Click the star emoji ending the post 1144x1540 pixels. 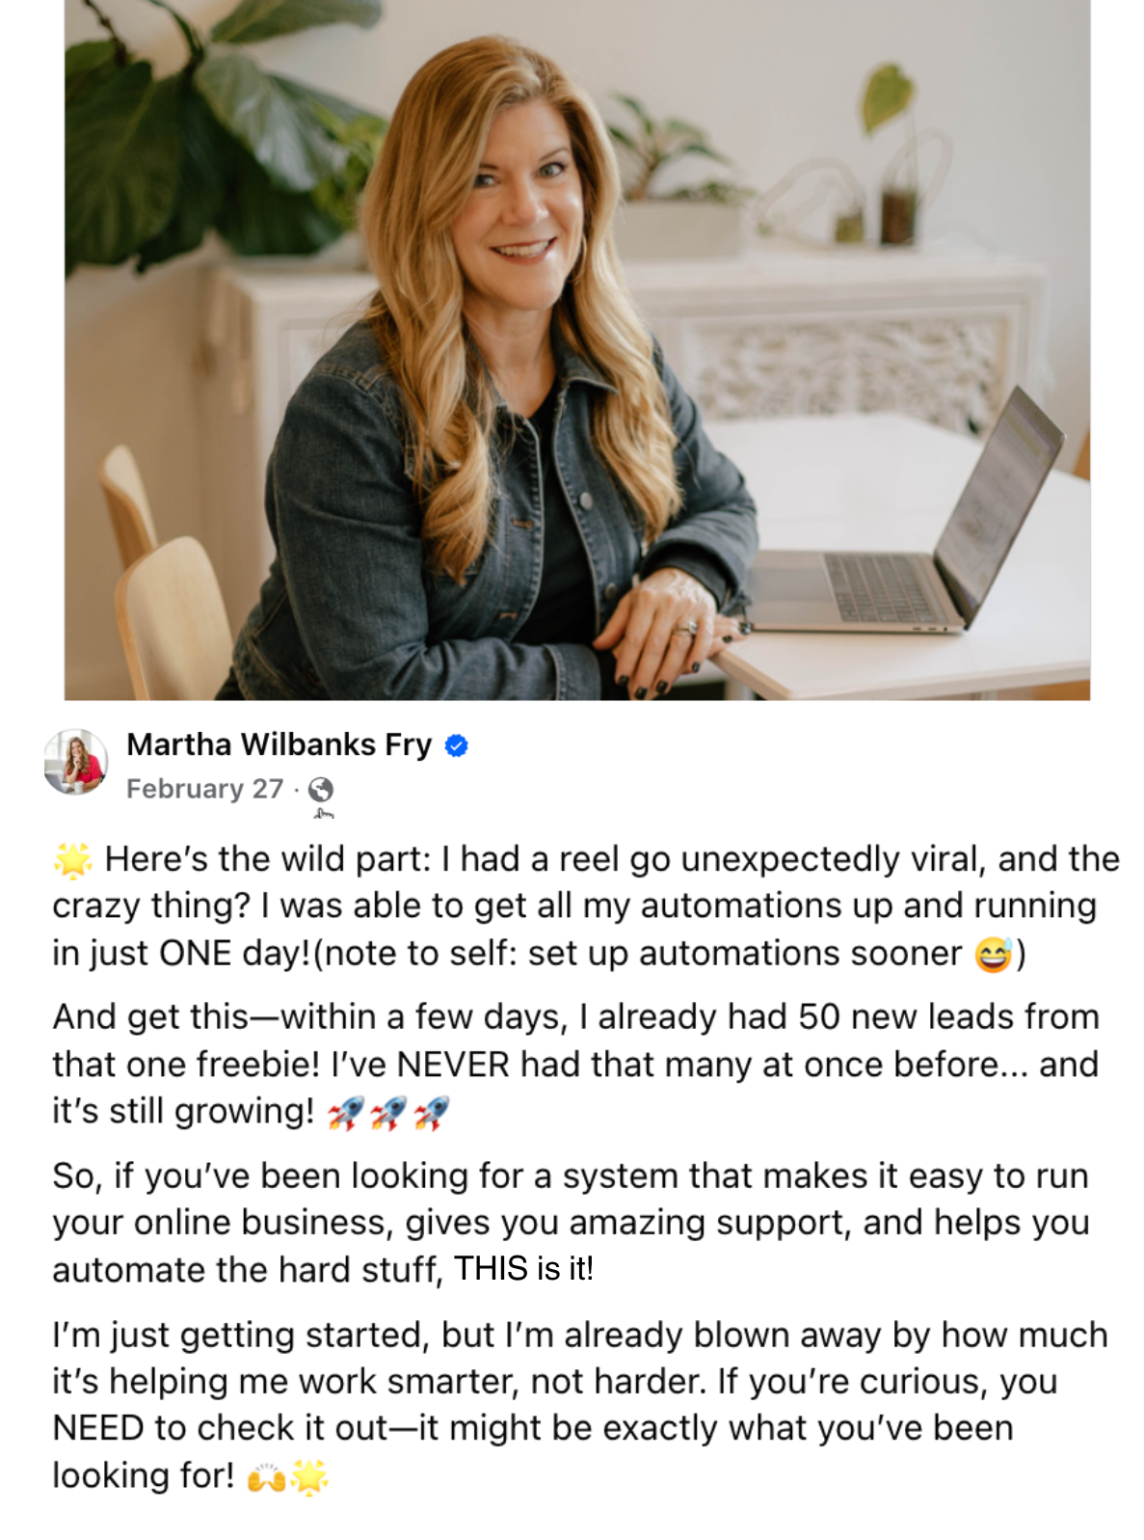click(309, 1476)
